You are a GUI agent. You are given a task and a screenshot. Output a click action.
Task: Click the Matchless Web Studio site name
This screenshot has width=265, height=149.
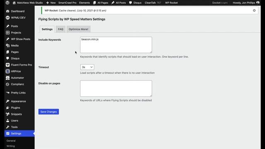[30, 3]
